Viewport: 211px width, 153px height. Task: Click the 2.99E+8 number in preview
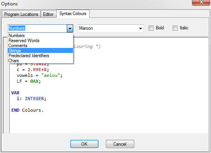click(x=37, y=70)
